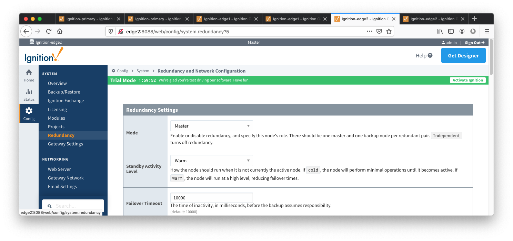Open the page actions three-dot menu
513x241 pixels.
370,31
